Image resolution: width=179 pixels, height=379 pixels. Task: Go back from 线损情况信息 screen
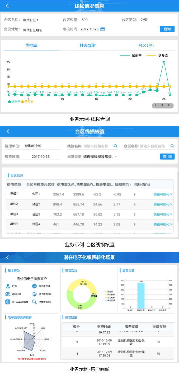(7, 6)
